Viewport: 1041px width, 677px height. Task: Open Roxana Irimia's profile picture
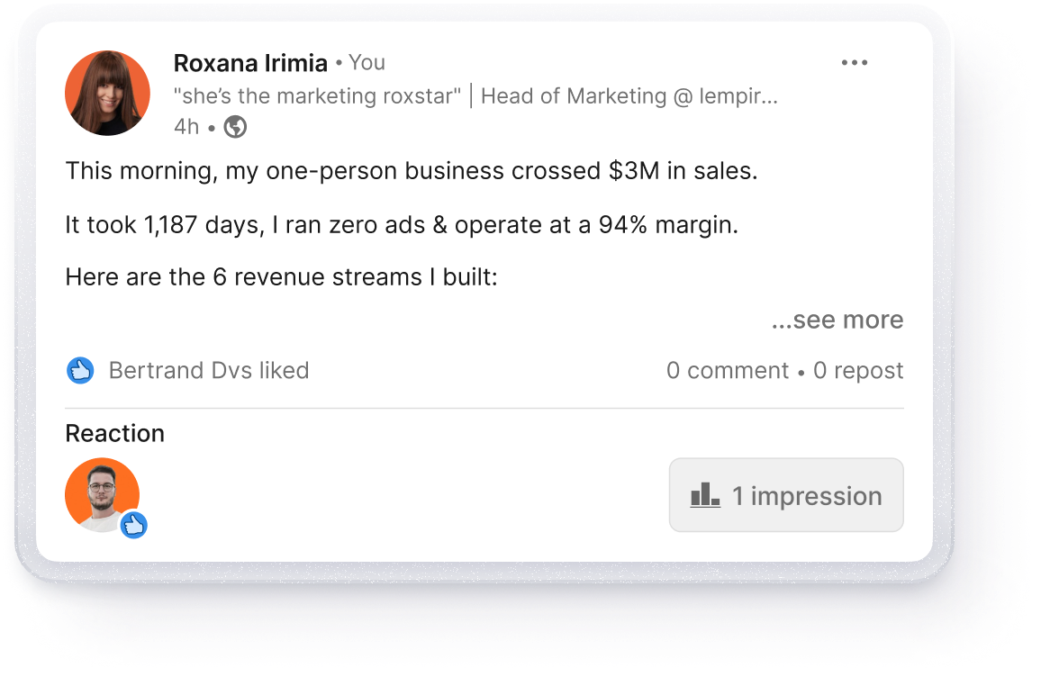107,93
